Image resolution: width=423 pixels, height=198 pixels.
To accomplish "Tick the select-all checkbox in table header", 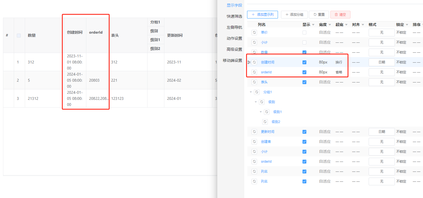I will [19, 35].
